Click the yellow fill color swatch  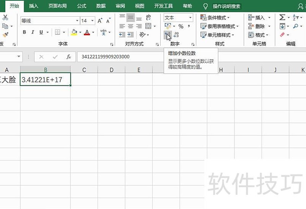pos(74,32)
